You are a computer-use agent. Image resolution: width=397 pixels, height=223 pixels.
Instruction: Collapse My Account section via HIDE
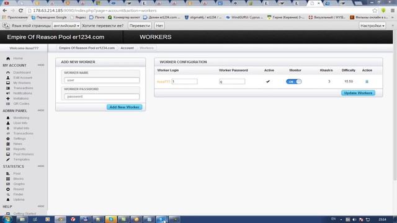point(41,65)
